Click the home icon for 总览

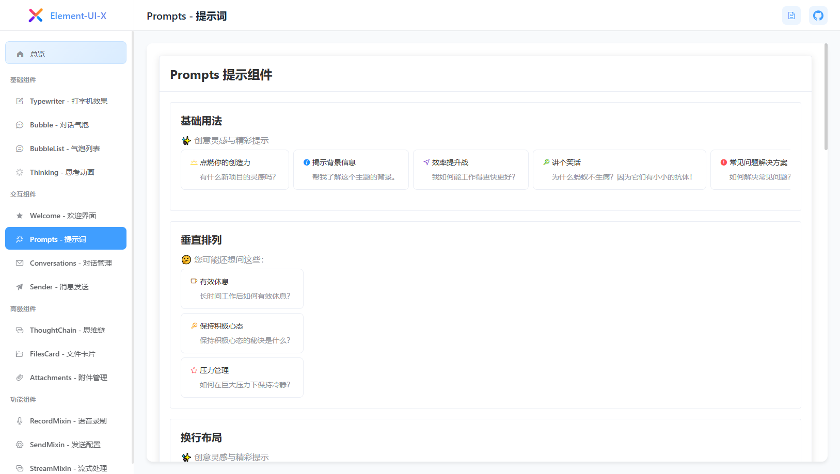[20, 53]
